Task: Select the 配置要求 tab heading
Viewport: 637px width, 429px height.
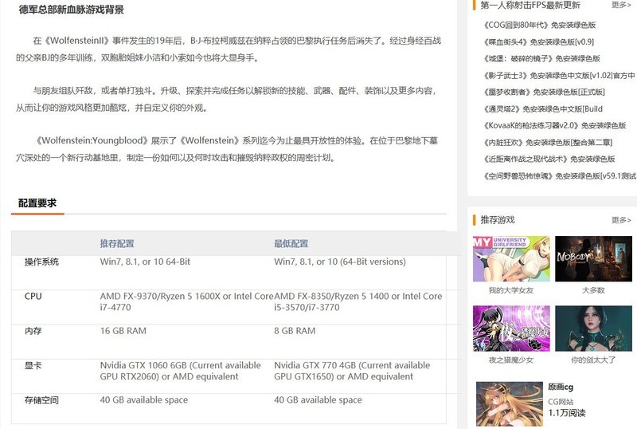Action: pos(37,203)
